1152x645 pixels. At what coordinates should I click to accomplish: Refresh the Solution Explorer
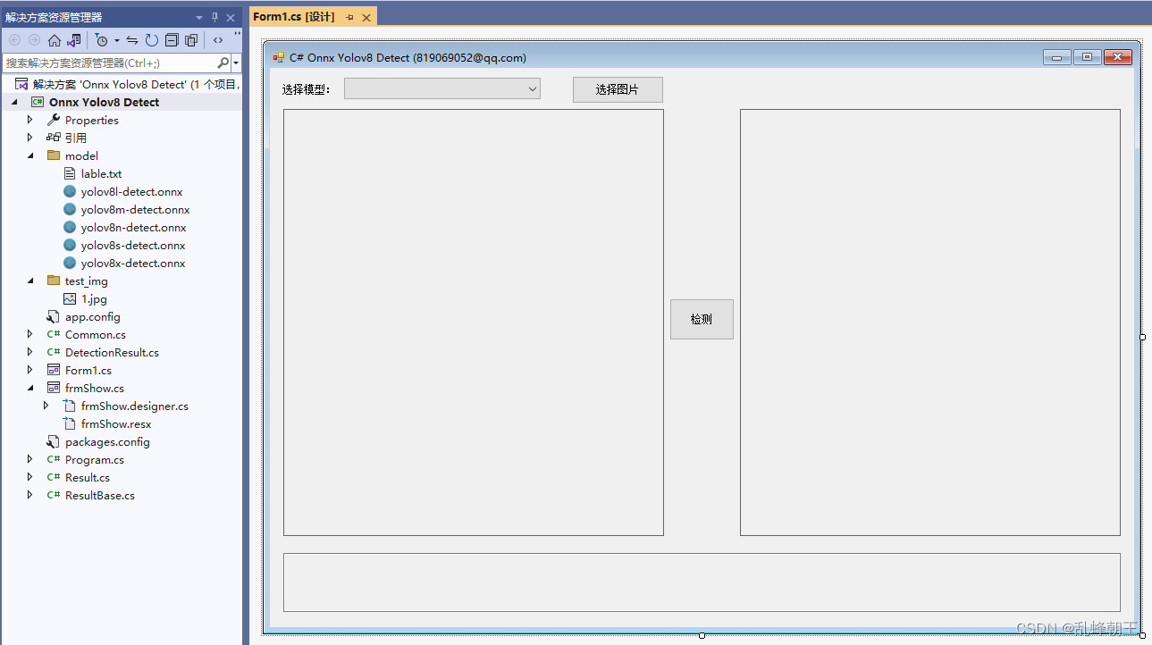[x=152, y=40]
